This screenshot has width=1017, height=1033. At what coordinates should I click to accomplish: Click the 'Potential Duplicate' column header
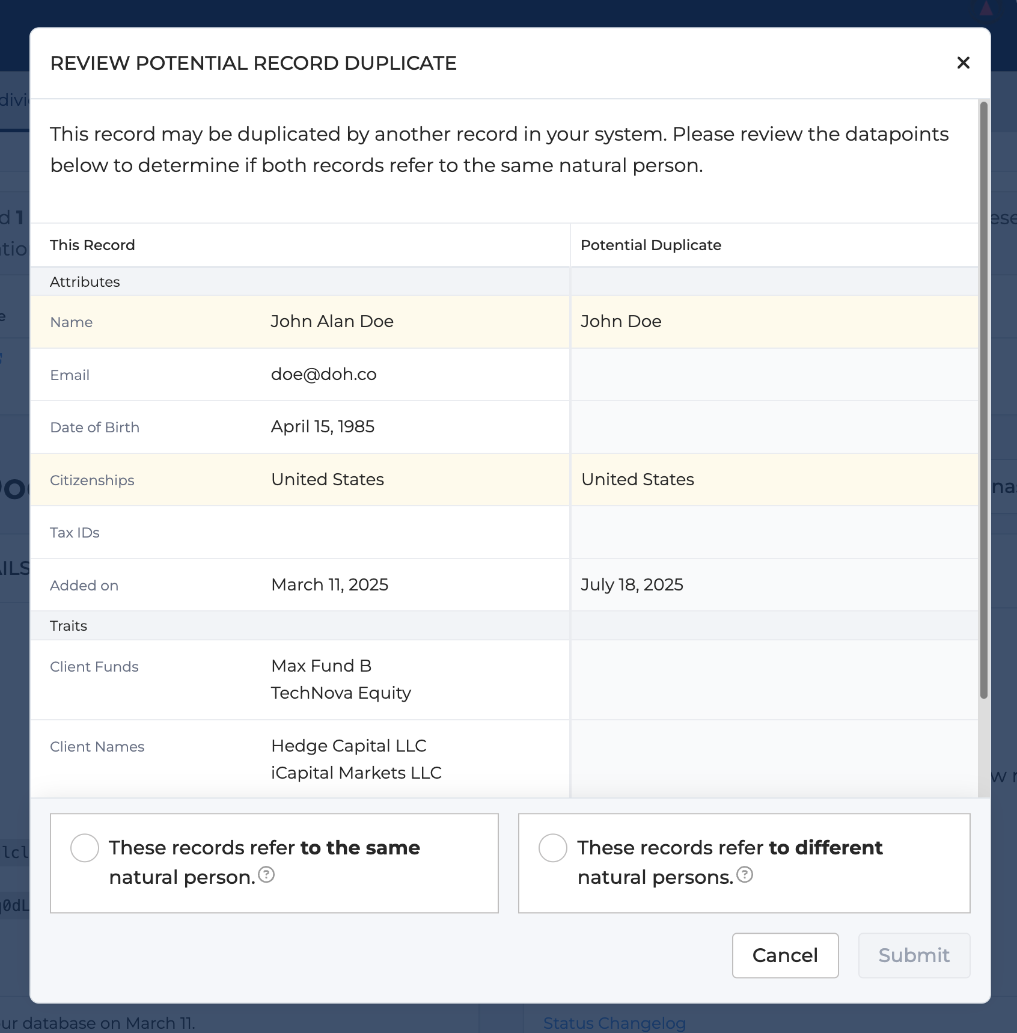point(651,245)
